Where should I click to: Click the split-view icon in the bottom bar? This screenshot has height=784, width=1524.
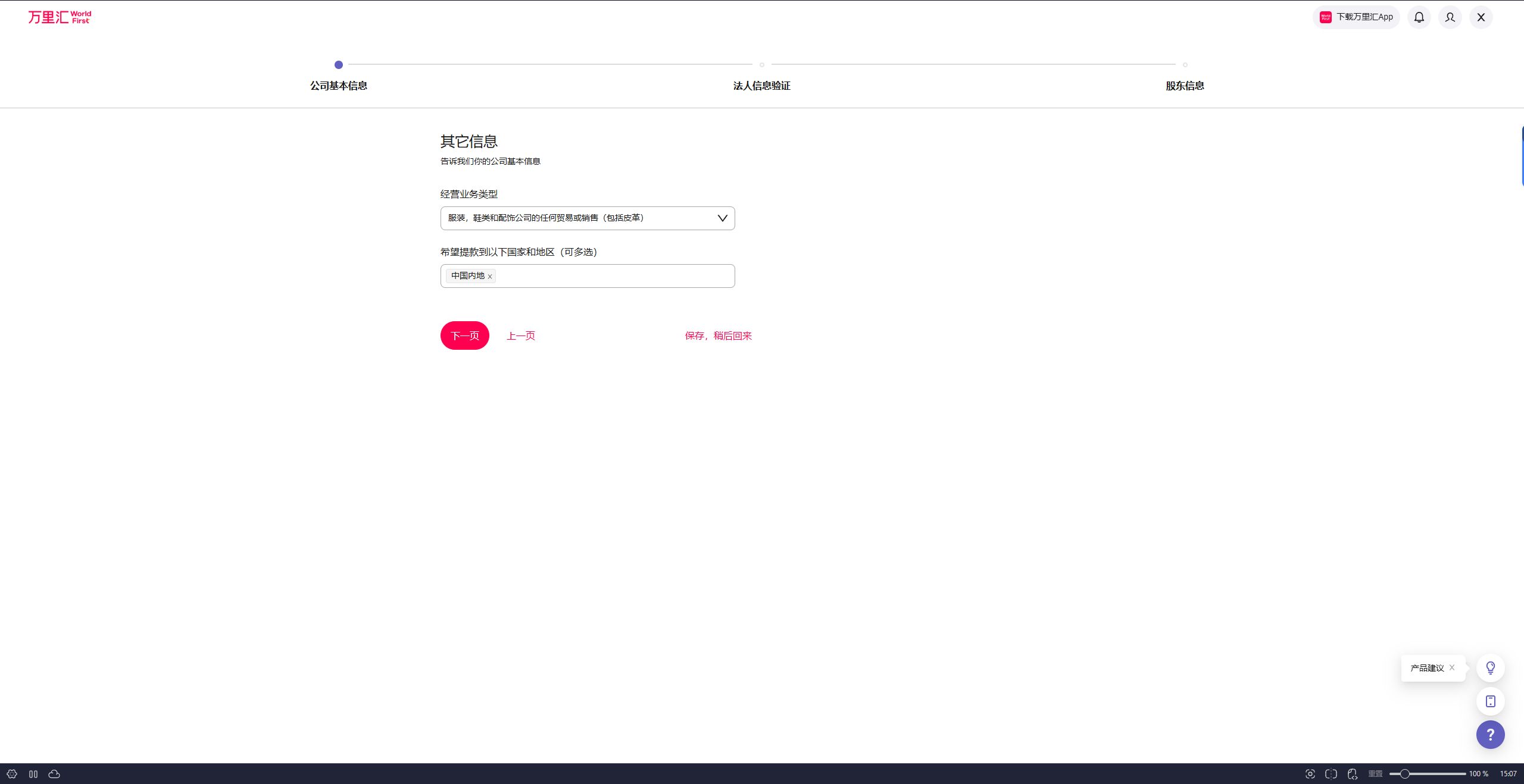click(x=1331, y=774)
